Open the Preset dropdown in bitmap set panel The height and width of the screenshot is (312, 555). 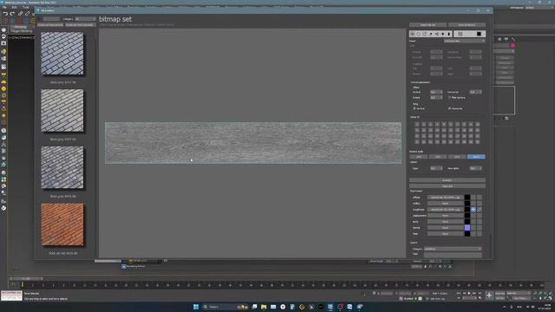click(465, 41)
